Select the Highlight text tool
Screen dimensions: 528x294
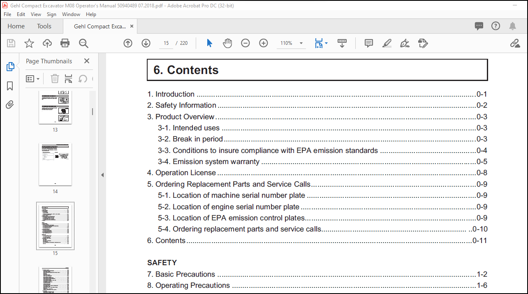click(x=387, y=43)
